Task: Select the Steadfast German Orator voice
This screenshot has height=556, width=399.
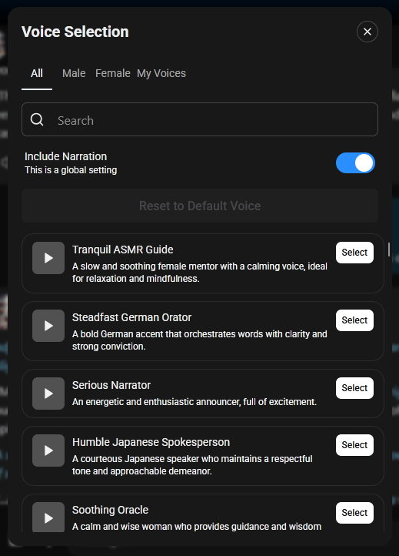Action: [354, 320]
